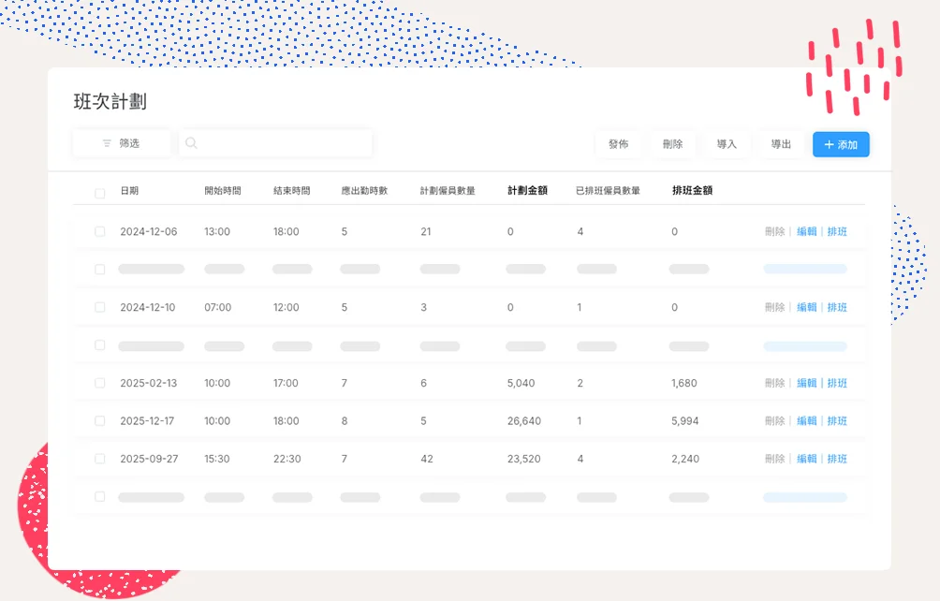Edit the 2025-09-27 shift via 编輯

(806, 459)
